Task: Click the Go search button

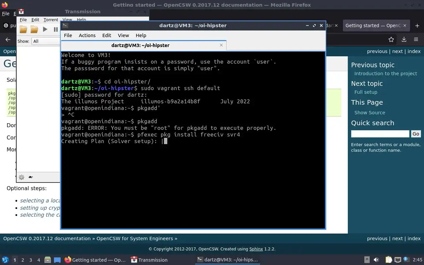Action: [x=416, y=134]
